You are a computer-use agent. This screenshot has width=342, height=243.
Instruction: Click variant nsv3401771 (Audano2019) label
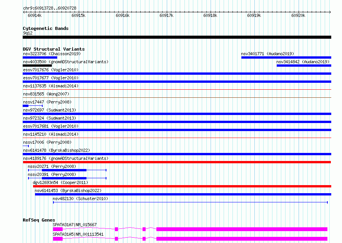267,54
